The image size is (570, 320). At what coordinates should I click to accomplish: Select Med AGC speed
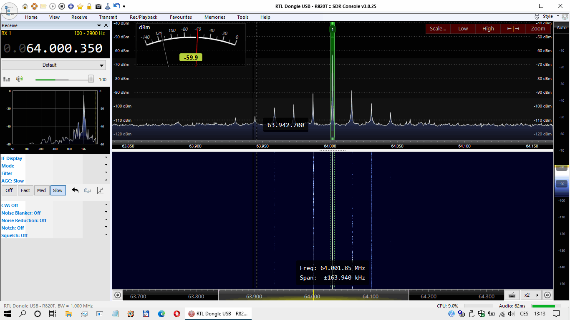pyautogui.click(x=41, y=190)
